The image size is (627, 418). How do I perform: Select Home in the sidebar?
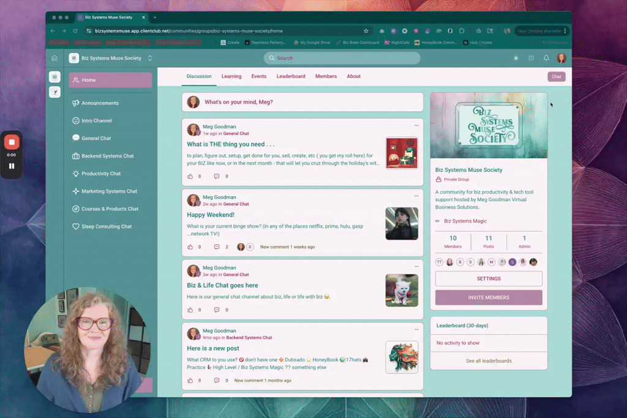[x=110, y=80]
